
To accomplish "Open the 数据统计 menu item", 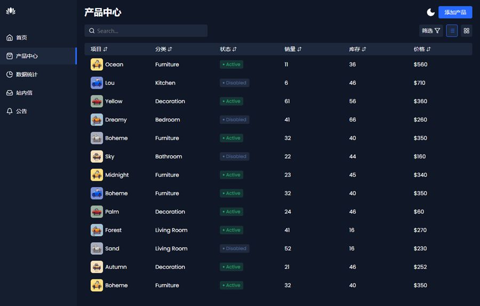I will point(27,75).
